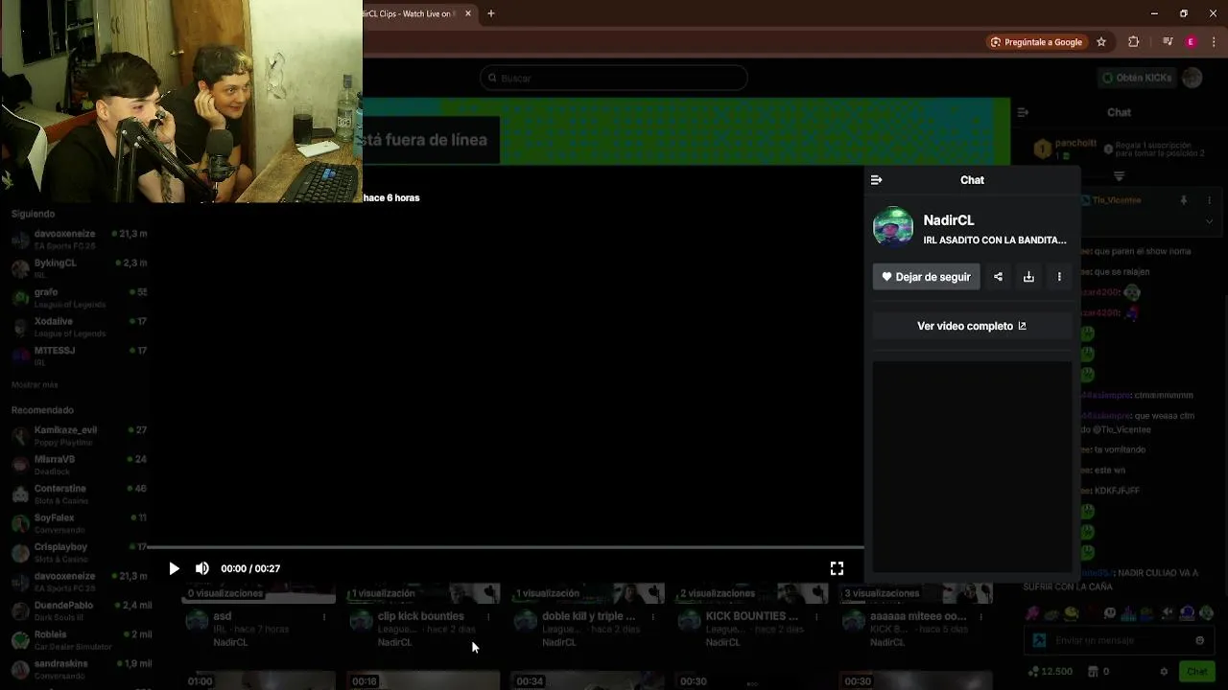Viewport: 1228px width, 690px height.
Task: Click Chat heading in clip panel
Action: tap(972, 180)
